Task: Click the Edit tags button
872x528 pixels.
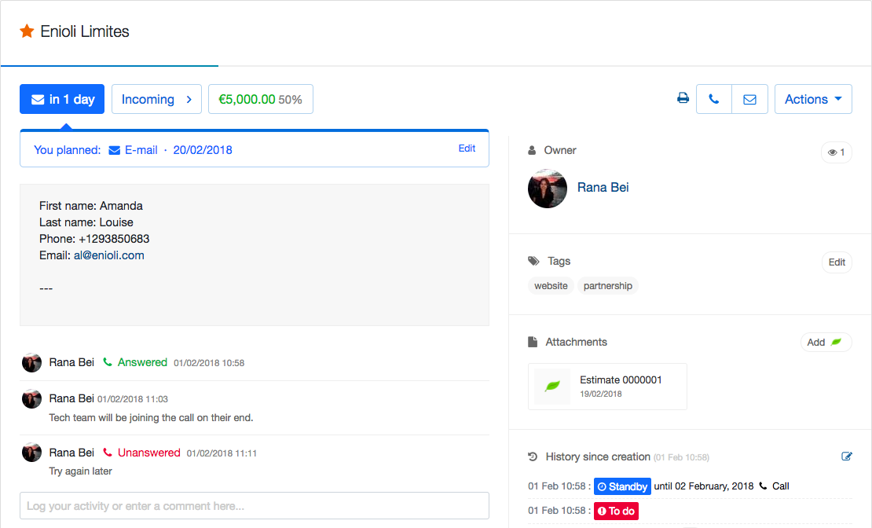Action: tap(837, 262)
